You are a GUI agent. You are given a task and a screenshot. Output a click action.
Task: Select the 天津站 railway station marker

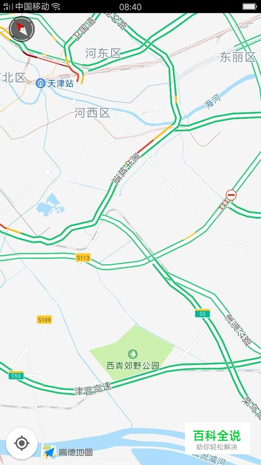(40, 84)
